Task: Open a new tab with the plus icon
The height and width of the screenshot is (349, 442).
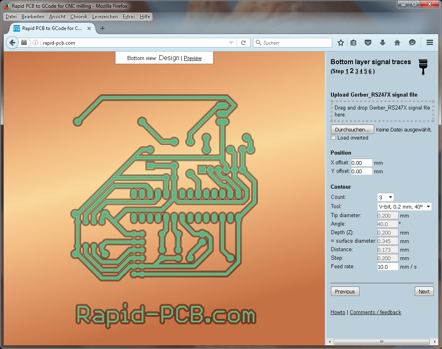Action: coord(102,28)
